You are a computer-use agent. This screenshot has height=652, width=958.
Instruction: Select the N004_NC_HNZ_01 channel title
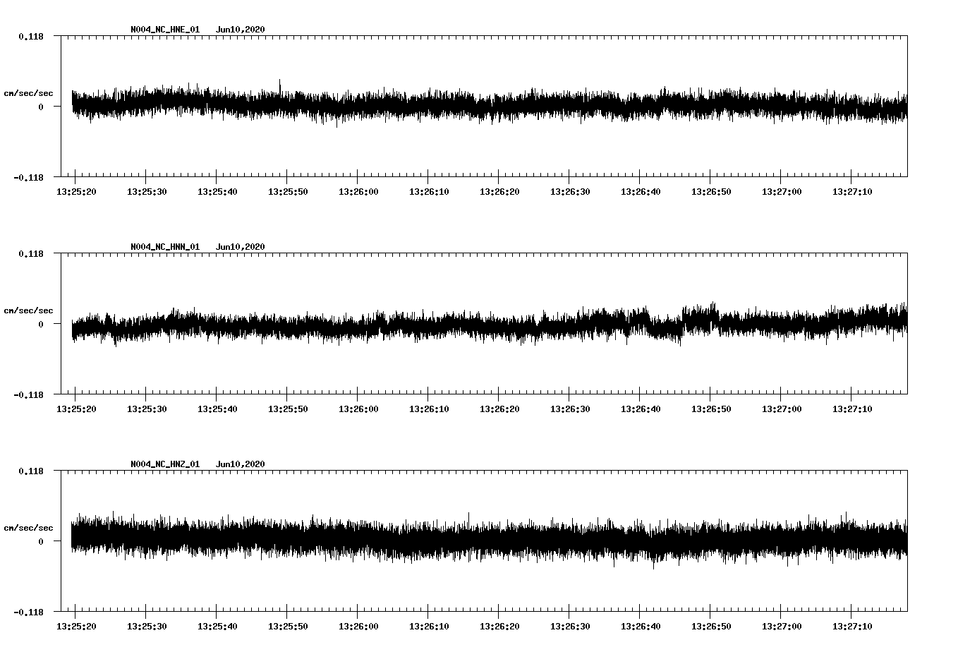165,464
